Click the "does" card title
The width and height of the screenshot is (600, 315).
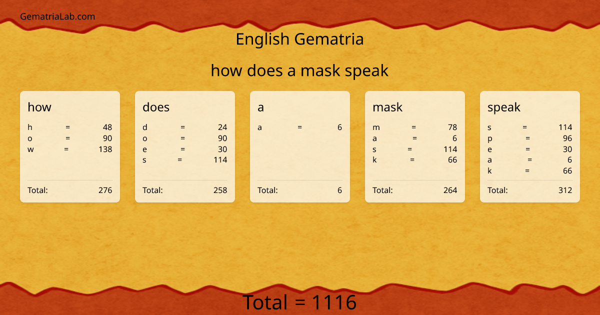click(156, 107)
